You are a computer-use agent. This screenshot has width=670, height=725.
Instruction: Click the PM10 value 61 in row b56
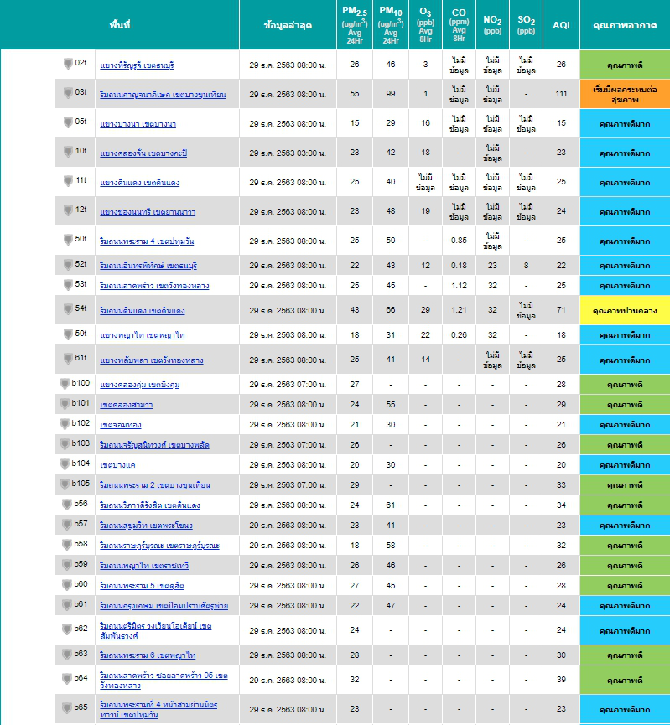[391, 505]
